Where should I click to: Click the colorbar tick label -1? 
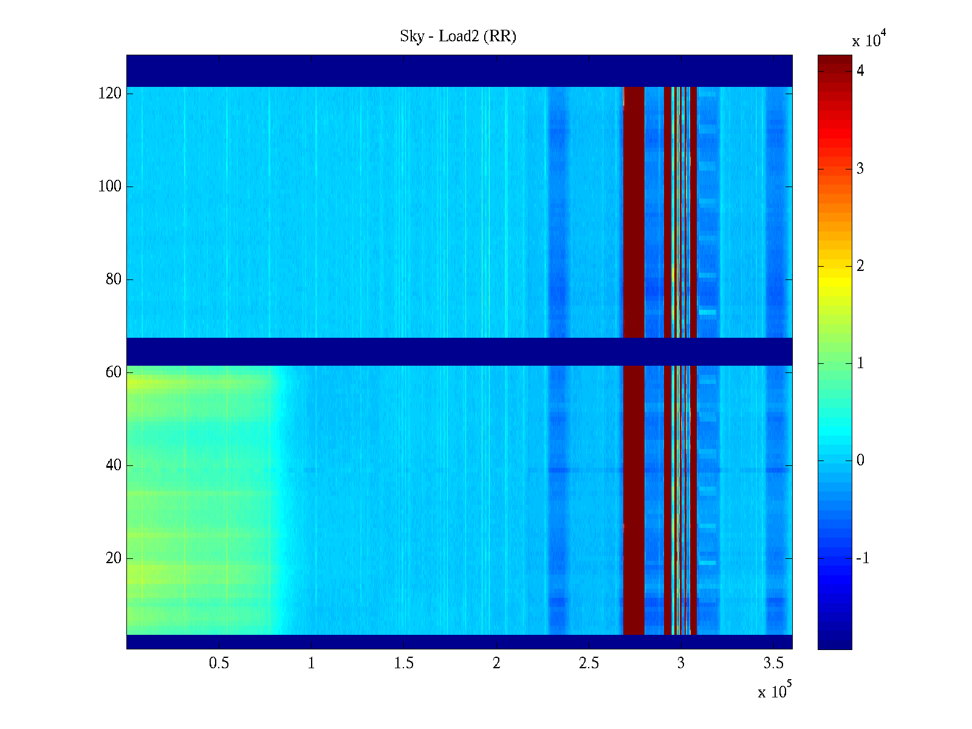(862, 558)
